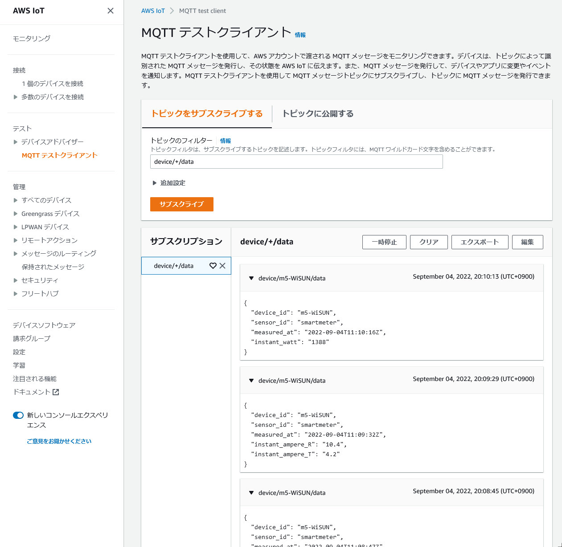Open 注目される機能 page
This screenshot has width=562, height=547.
tap(35, 379)
